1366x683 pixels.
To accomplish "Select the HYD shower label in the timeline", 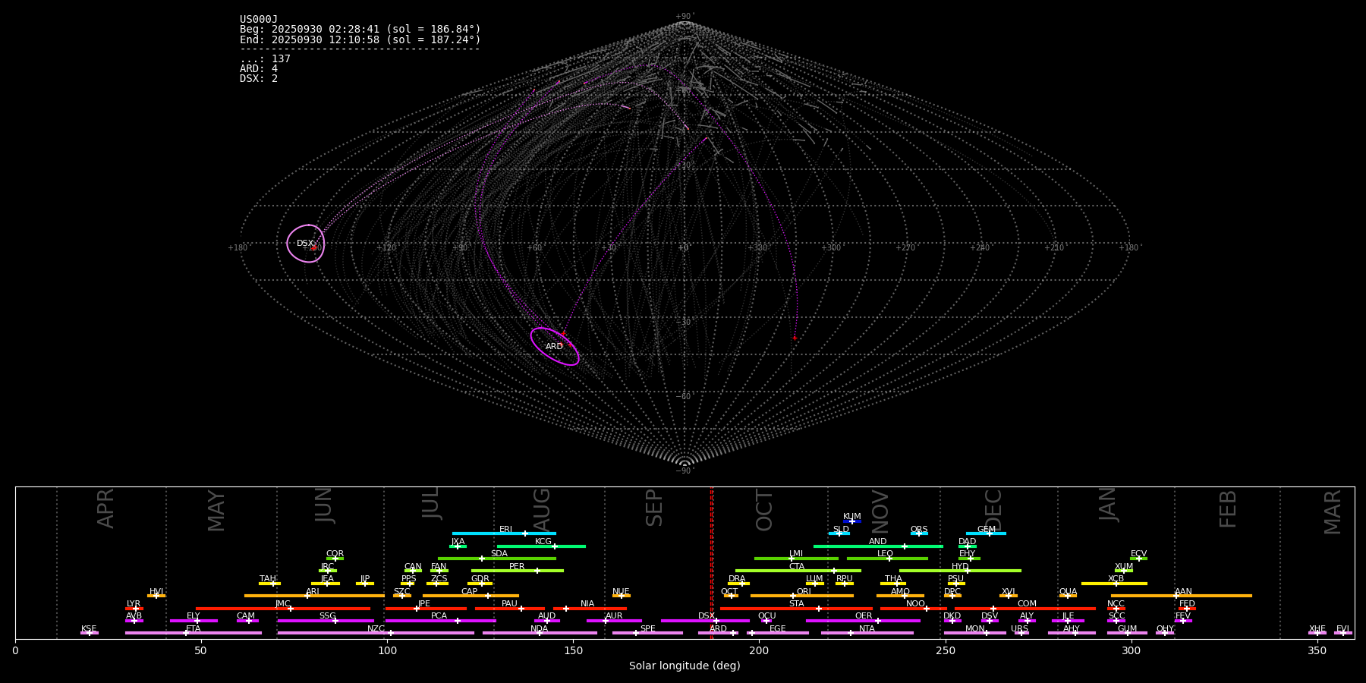I will 960,567.
